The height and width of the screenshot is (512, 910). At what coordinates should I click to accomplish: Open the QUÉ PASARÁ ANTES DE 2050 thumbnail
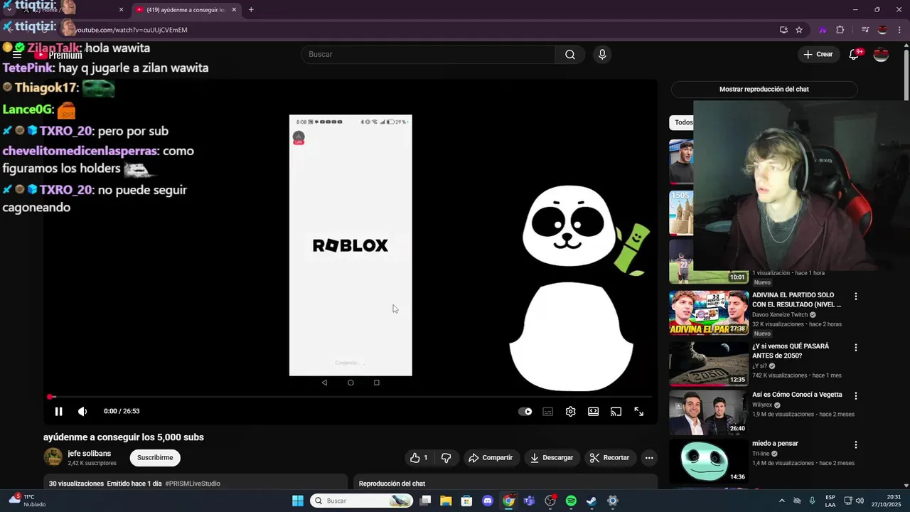pyautogui.click(x=708, y=363)
